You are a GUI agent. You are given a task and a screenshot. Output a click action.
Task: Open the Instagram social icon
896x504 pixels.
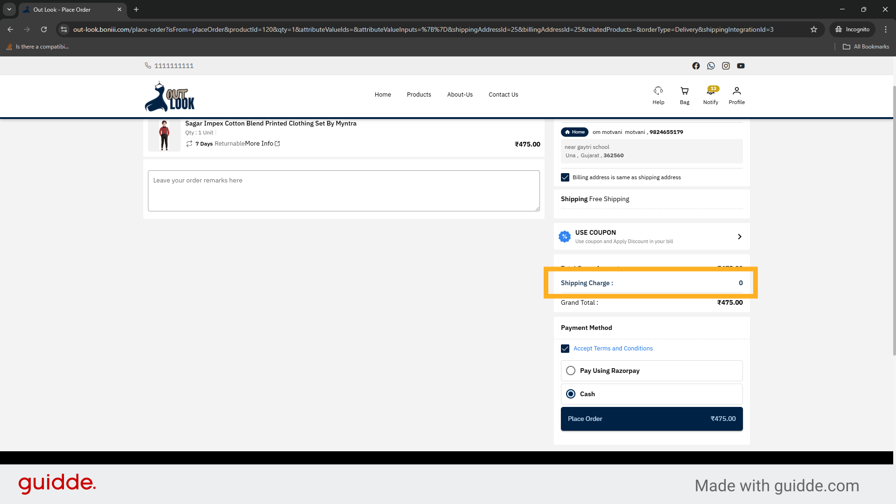(x=726, y=66)
